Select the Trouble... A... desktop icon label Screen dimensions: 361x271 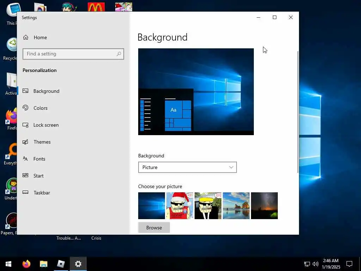point(69,238)
